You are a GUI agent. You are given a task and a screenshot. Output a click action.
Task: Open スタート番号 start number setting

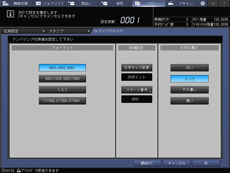pyautogui.click(x=137, y=90)
